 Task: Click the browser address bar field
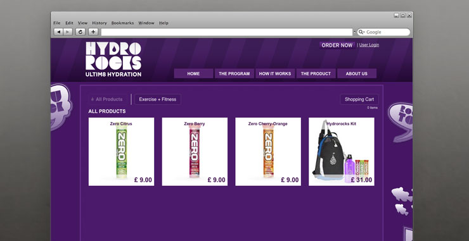coord(227,32)
